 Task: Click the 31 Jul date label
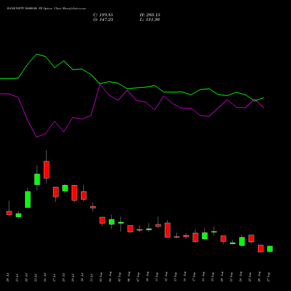click(91, 277)
